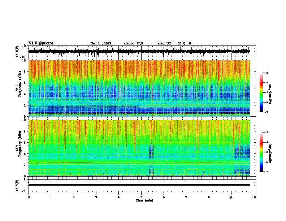Click the ch.2 colorbar "log(PSD)" label

270,153
